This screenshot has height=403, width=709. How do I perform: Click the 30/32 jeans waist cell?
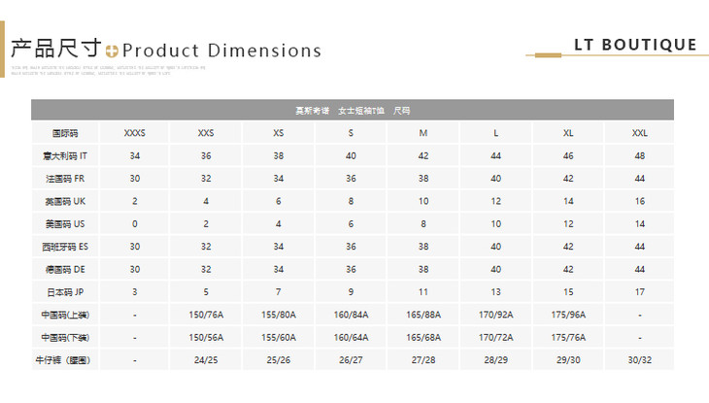(640, 359)
